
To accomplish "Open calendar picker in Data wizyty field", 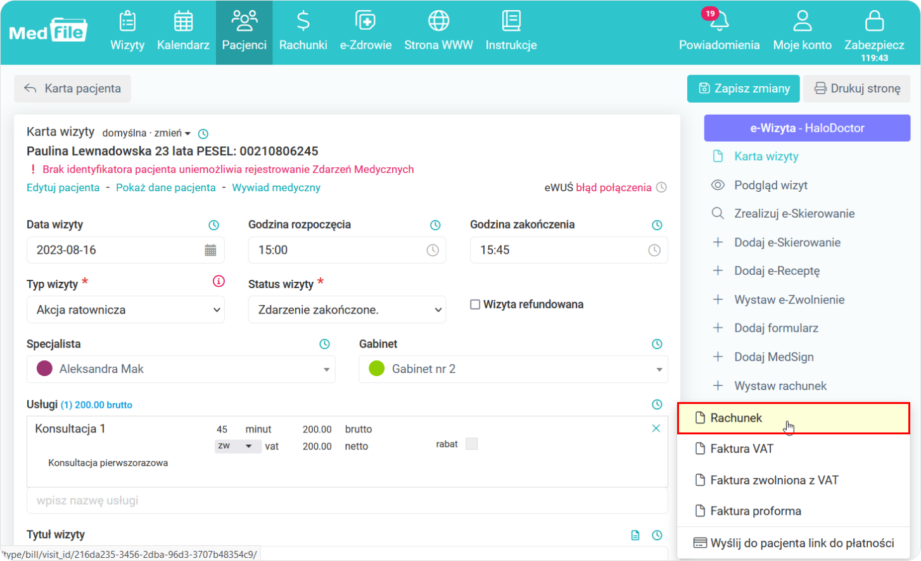I will [x=210, y=250].
